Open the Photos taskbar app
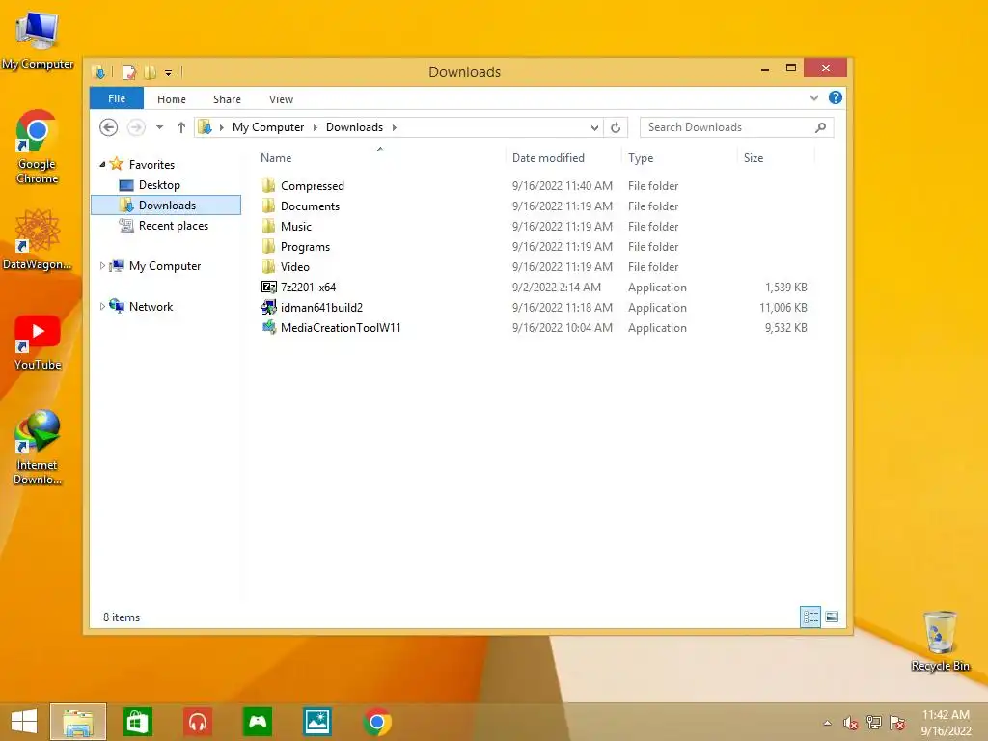The image size is (988, 741). pos(316,722)
